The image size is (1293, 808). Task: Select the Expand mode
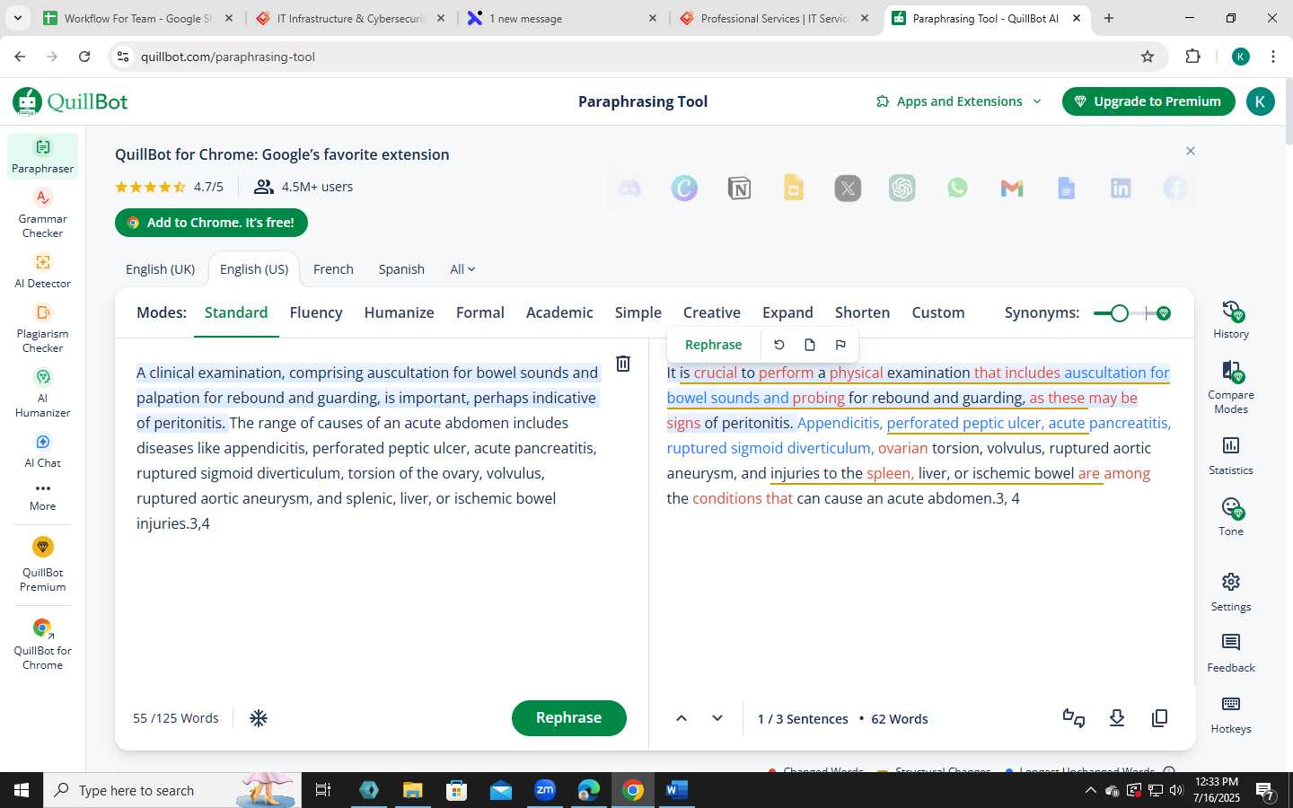787,312
